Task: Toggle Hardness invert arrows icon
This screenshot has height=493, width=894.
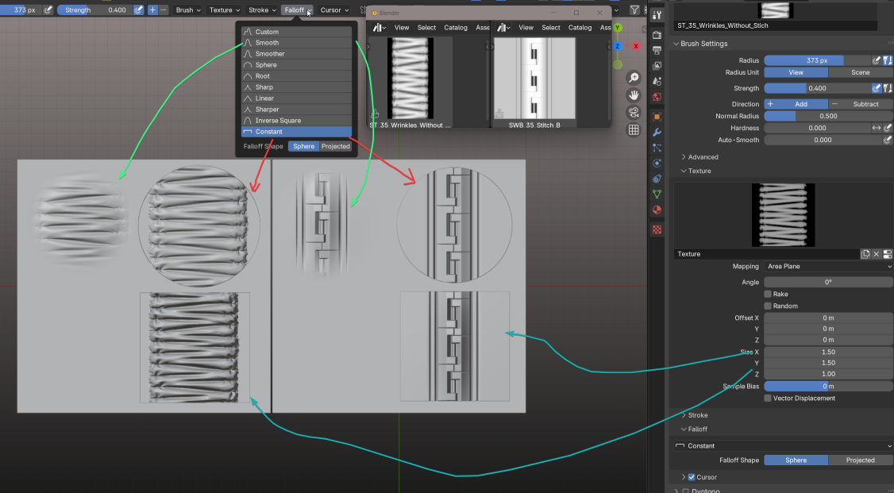Action: pyautogui.click(x=877, y=129)
